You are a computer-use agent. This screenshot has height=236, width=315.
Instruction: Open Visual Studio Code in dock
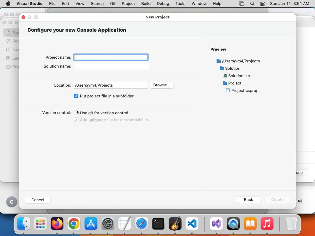[192, 224]
